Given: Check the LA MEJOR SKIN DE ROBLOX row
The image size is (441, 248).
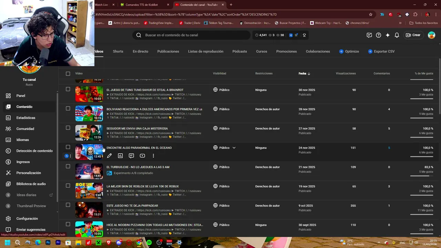Looking at the screenshot, I should [68, 186].
